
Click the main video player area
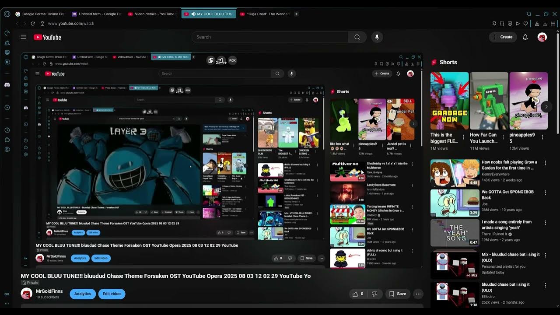click(222, 160)
